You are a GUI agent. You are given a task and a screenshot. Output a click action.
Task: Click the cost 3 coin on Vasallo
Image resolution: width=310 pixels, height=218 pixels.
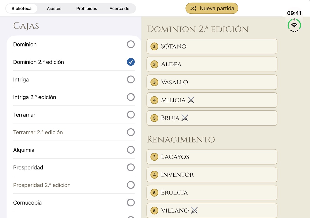click(x=154, y=82)
